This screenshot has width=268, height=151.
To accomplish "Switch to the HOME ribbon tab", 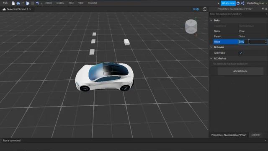I will tap(49, 3).
